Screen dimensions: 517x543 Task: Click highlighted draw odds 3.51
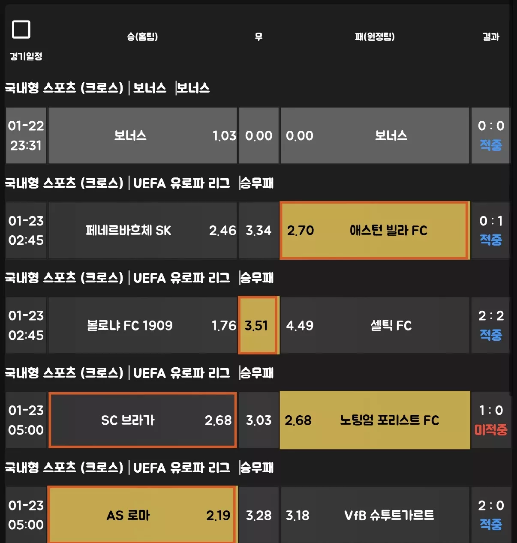pos(258,325)
